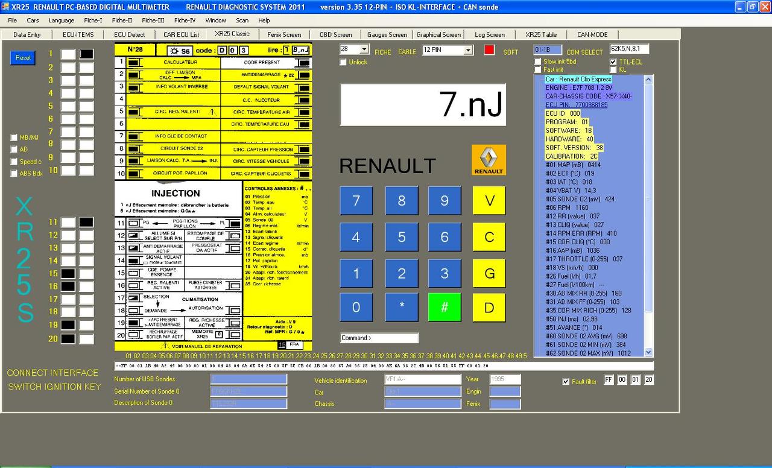Click the Vehicle identification field
Viewport: 772px width, 468px height.
(x=423, y=379)
